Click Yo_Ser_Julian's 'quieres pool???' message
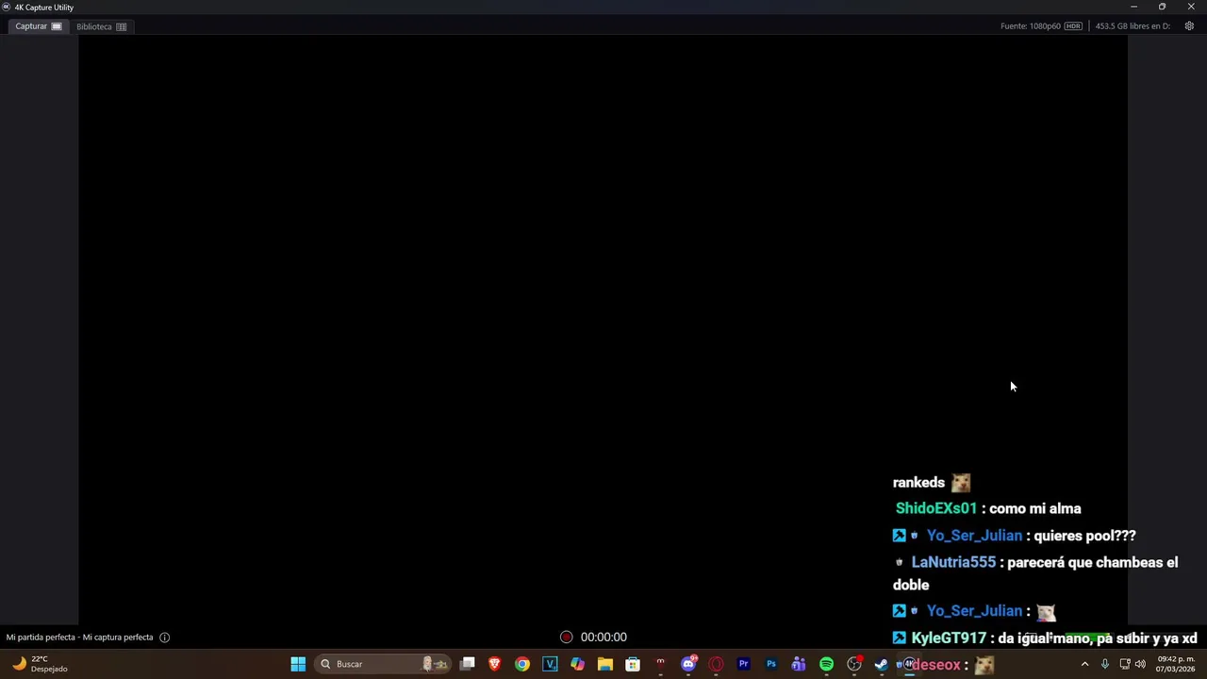The width and height of the screenshot is (1207, 679). click(x=1084, y=536)
